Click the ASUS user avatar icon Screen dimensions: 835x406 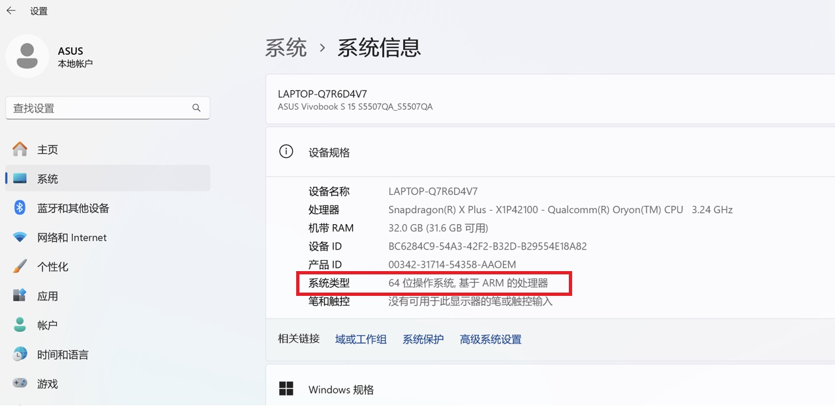click(x=27, y=56)
